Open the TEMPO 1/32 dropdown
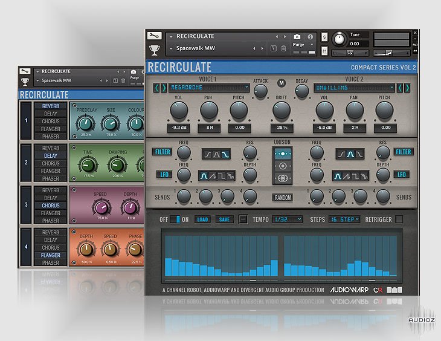This screenshot has height=341, width=441. coord(288,219)
